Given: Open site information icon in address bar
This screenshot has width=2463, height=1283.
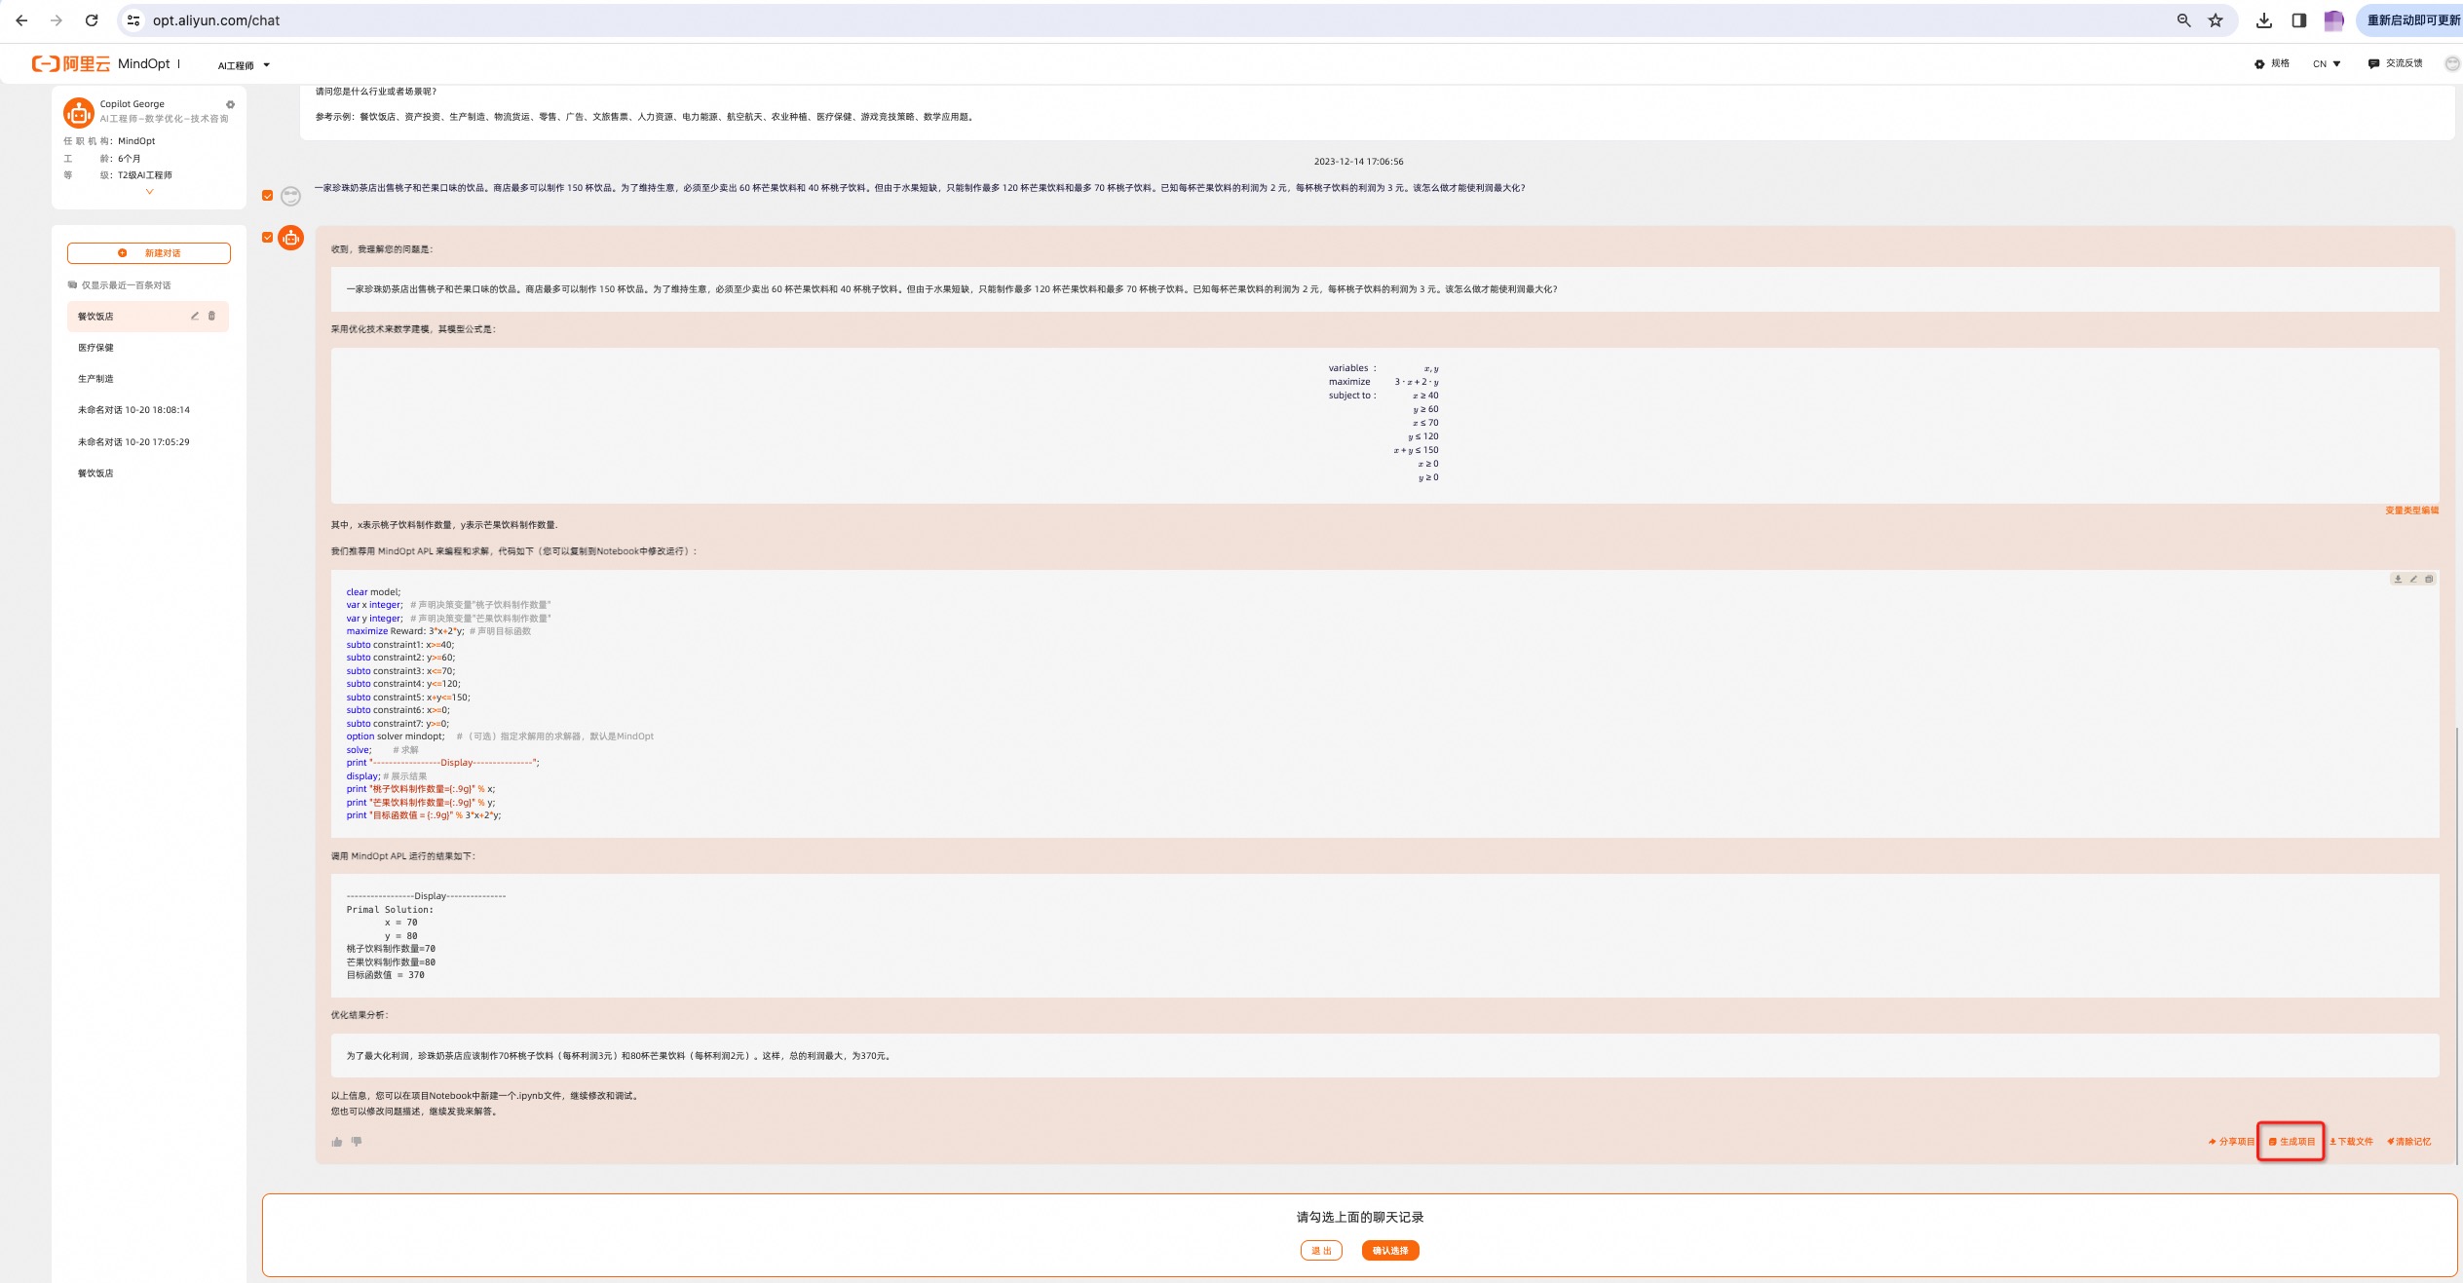Looking at the screenshot, I should point(134,20).
